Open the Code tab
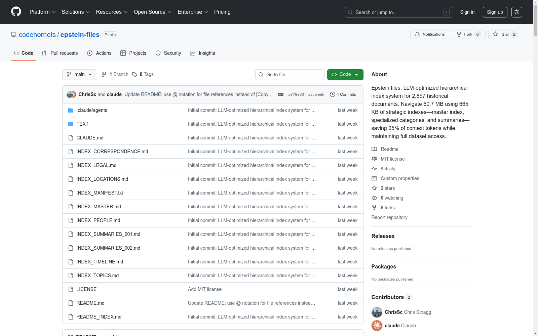Screen dimensions: 538x336 click(x=24, y=53)
